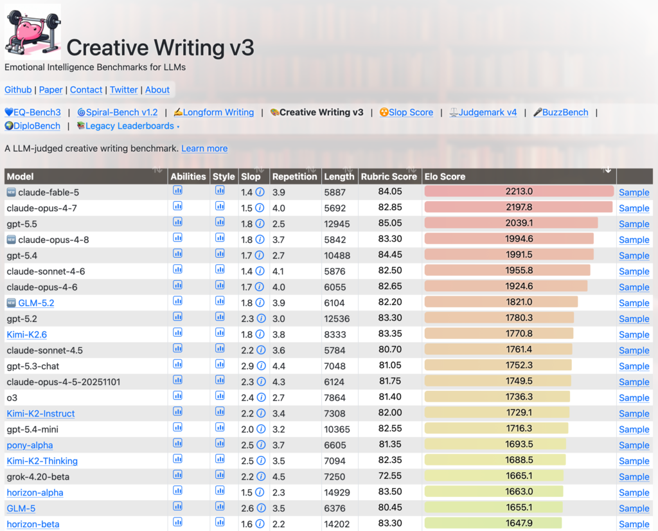Click the slop info icon for Kimi-K2.6

click(260, 334)
